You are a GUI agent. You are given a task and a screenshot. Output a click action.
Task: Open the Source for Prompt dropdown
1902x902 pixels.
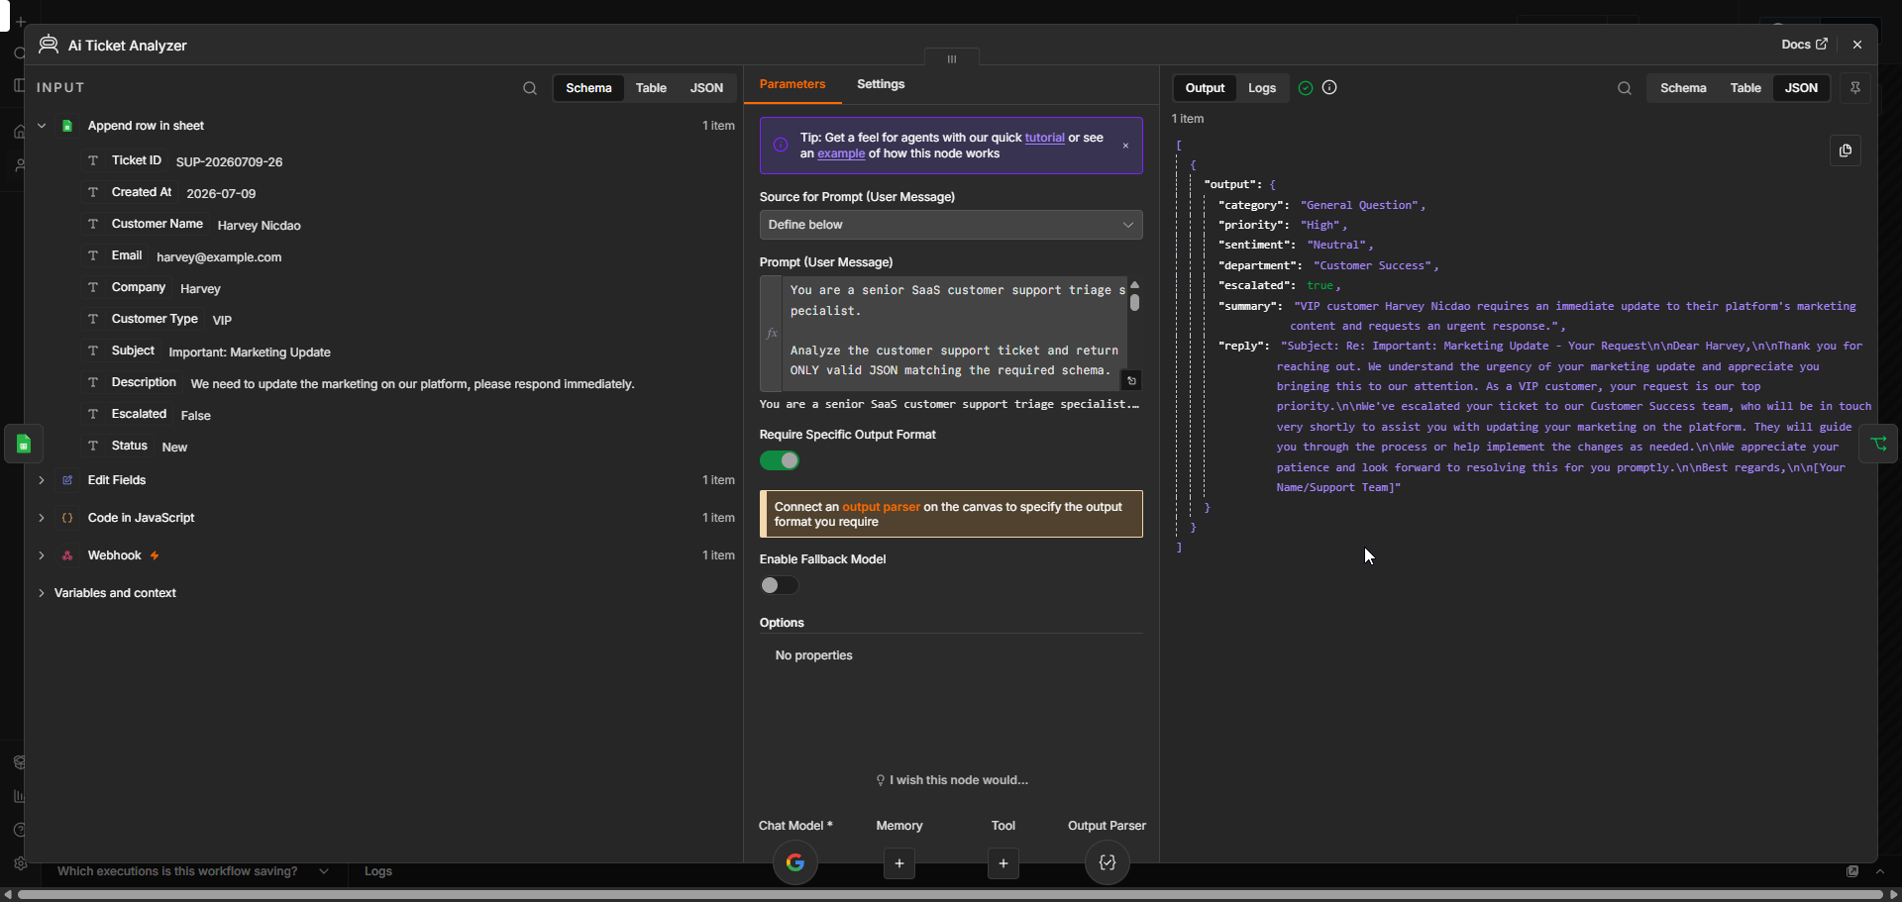(951, 225)
